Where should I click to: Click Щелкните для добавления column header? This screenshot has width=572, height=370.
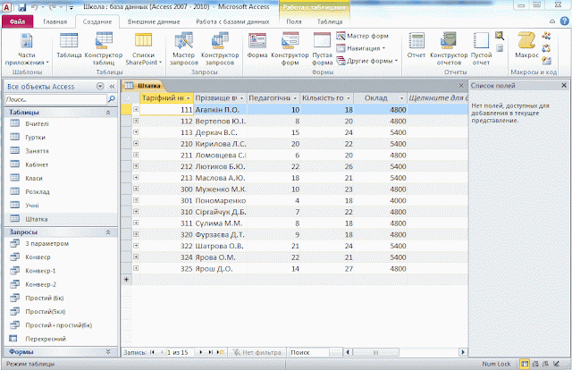tap(437, 97)
